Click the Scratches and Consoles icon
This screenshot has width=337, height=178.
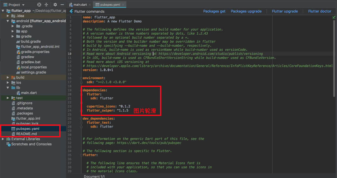9,144
